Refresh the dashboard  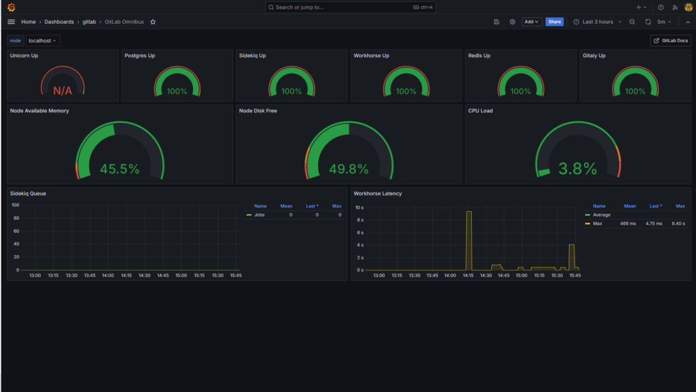[x=648, y=22]
